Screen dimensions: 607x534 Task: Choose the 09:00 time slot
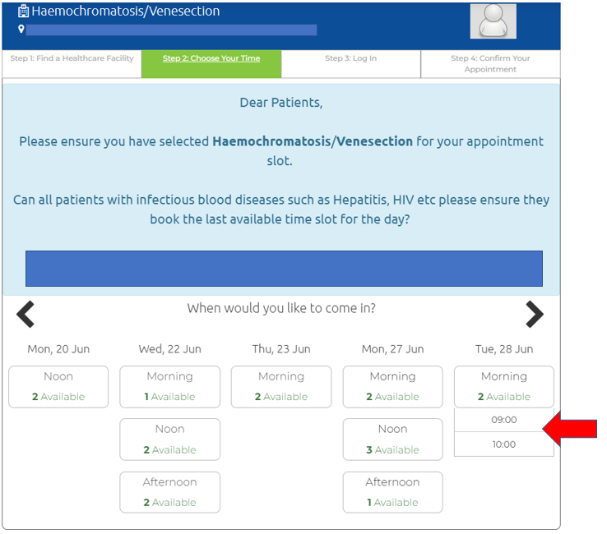503,420
